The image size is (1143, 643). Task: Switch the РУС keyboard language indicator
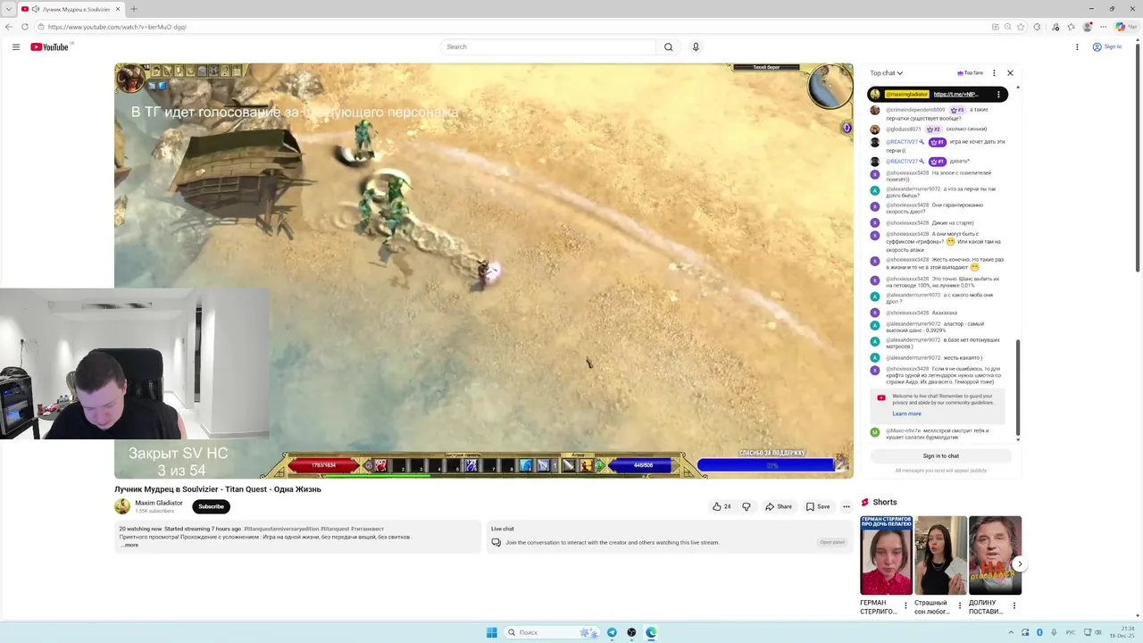[1071, 632]
